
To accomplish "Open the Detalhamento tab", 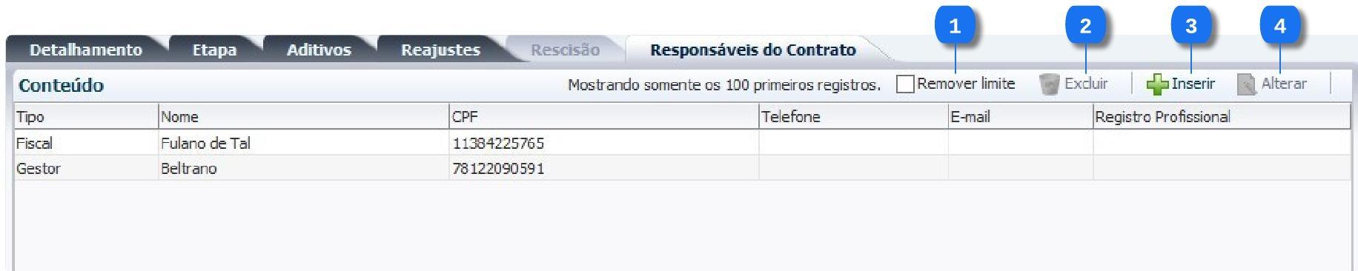I will click(x=85, y=50).
